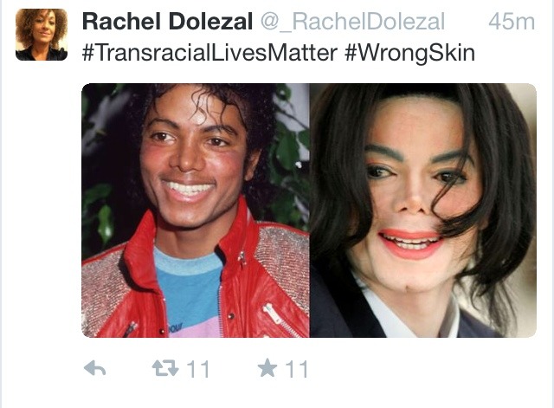The height and width of the screenshot is (408, 554).
Task: Reply to the tweet using the arrow icon
Action: 94,368
